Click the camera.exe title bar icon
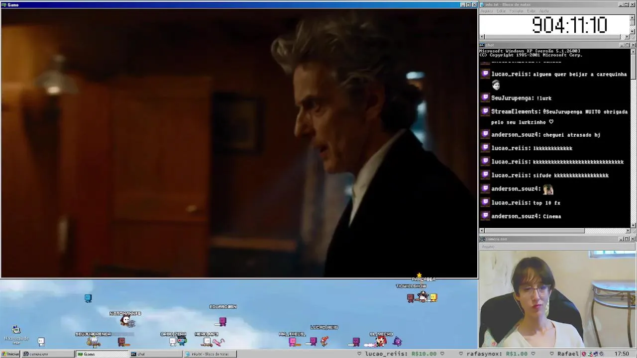The image size is (637, 358). coord(482,239)
